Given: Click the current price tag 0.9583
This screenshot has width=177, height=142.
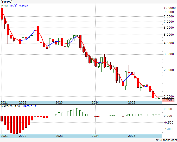Looking at the screenshot, I should point(168,100).
